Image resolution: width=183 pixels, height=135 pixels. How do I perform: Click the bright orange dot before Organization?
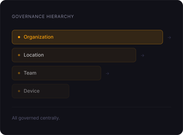coord(19,37)
